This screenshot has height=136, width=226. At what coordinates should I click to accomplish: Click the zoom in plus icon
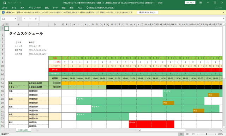[215, 134]
